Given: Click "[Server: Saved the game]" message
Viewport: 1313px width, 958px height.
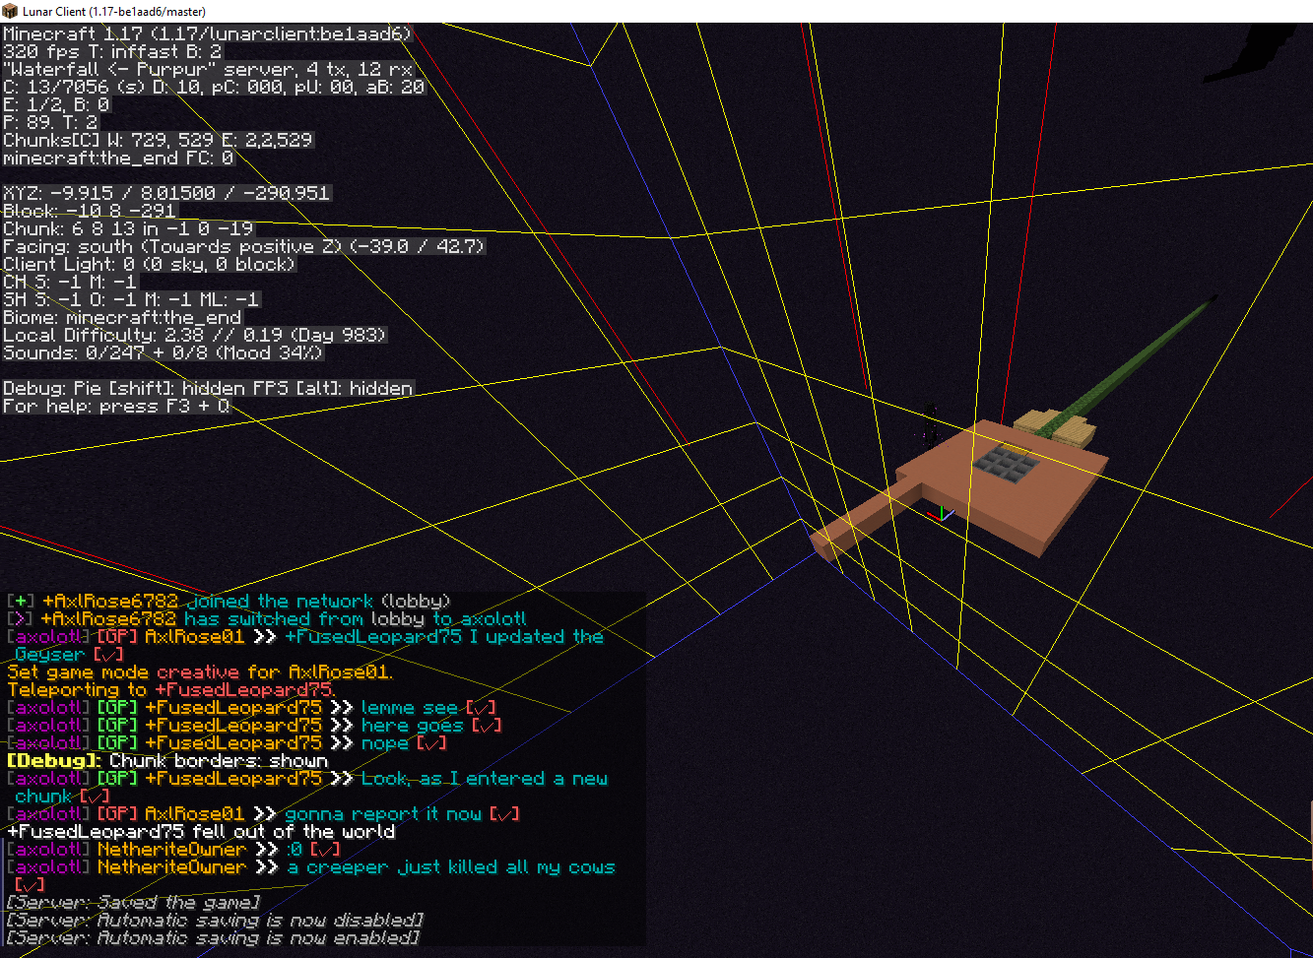Looking at the screenshot, I should (134, 903).
